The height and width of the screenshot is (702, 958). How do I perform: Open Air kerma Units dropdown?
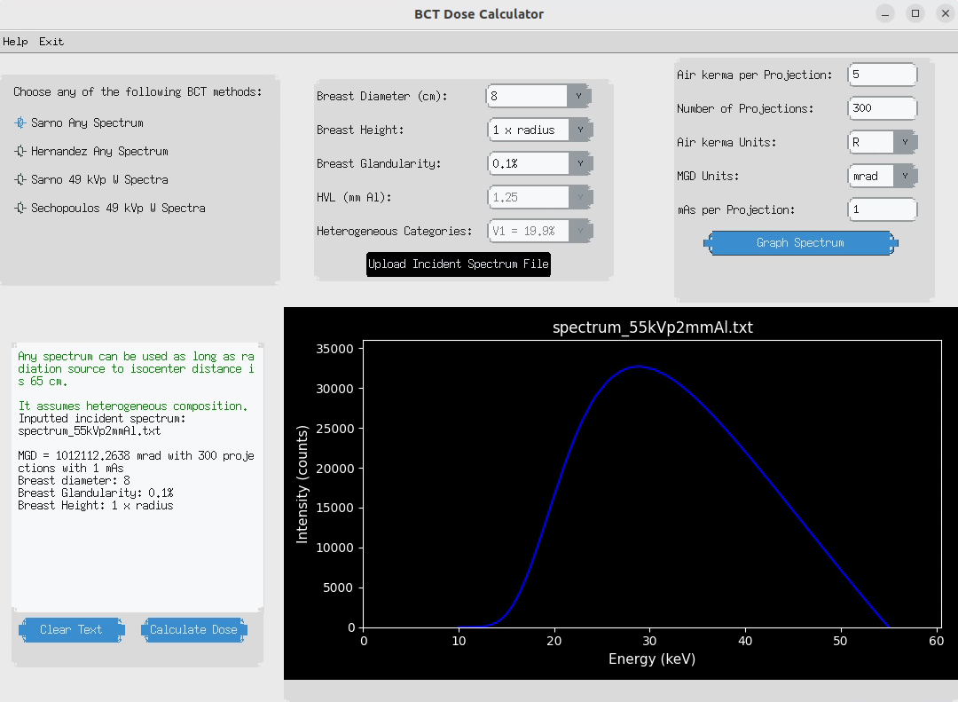(905, 142)
